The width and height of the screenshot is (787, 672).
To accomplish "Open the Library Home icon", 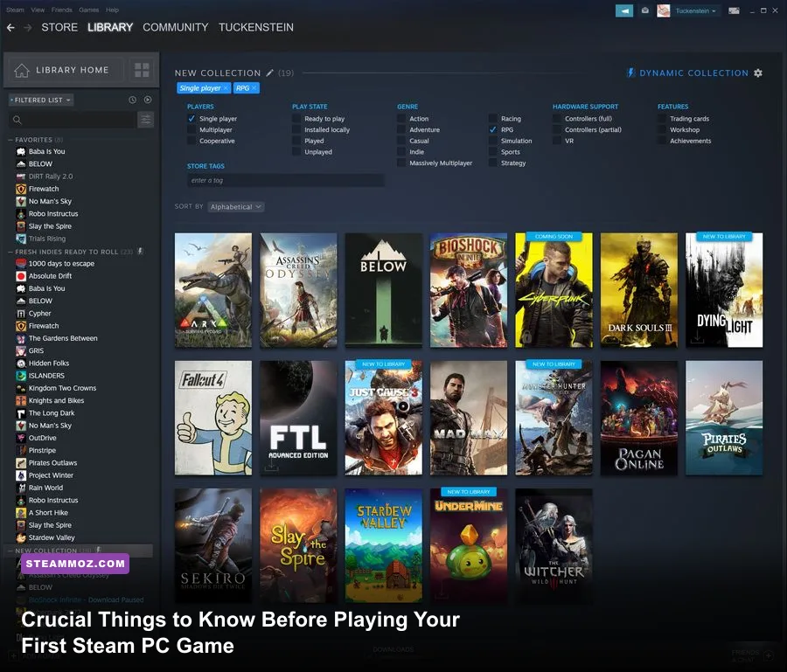I will pos(22,70).
